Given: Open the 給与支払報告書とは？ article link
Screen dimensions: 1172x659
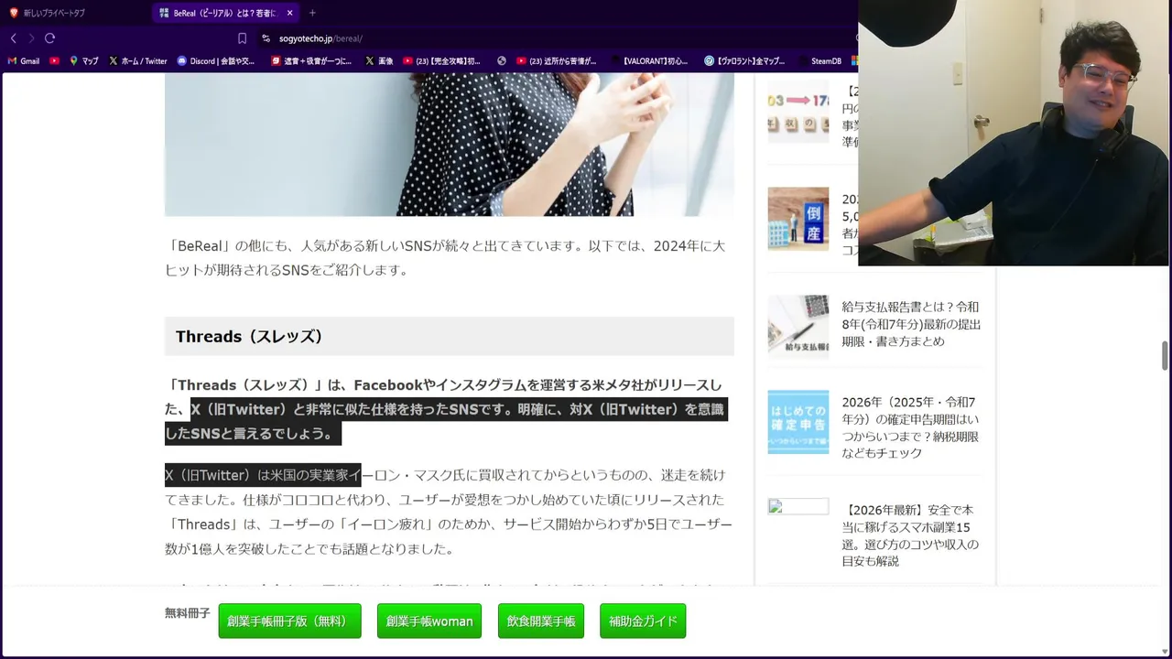Looking at the screenshot, I should pyautogui.click(x=910, y=324).
